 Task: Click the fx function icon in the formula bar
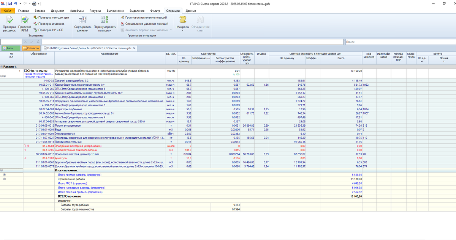(38, 42)
